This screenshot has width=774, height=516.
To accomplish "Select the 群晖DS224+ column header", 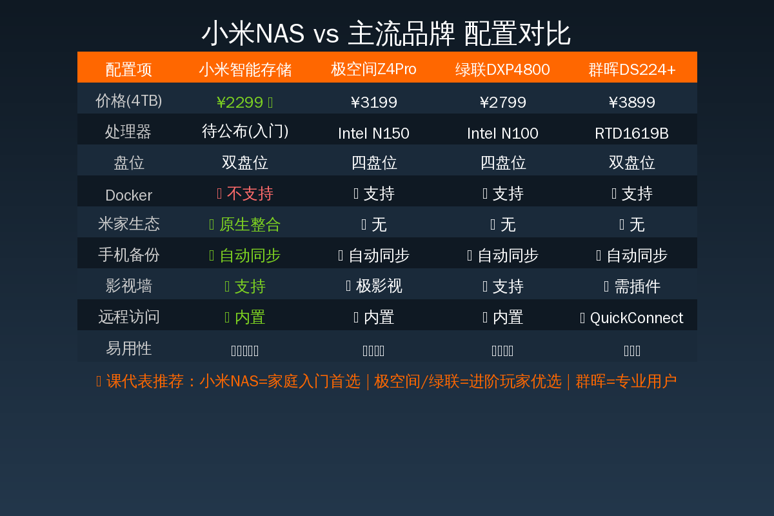I will pyautogui.click(x=632, y=70).
